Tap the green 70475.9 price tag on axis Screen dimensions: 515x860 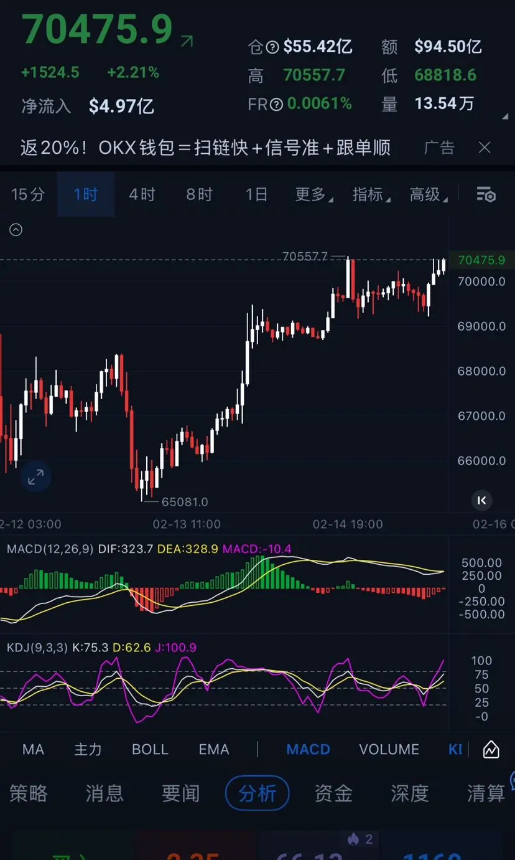481,260
